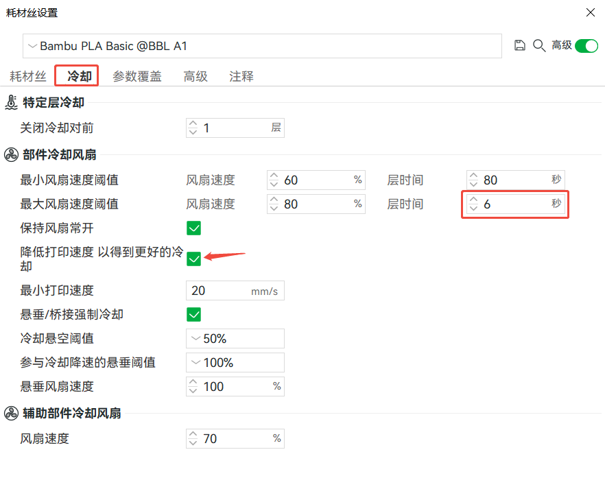The height and width of the screenshot is (487, 605).
Task: Decrease 悬垂风扇速度 with down arrow
Action: 193,390
